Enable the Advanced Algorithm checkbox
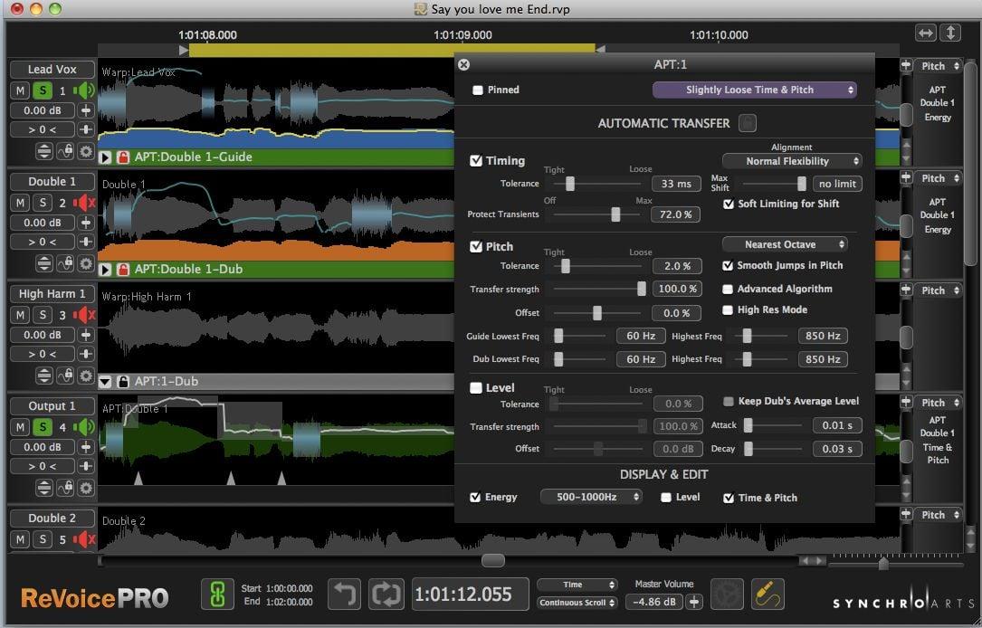The image size is (982, 628). tap(728, 290)
